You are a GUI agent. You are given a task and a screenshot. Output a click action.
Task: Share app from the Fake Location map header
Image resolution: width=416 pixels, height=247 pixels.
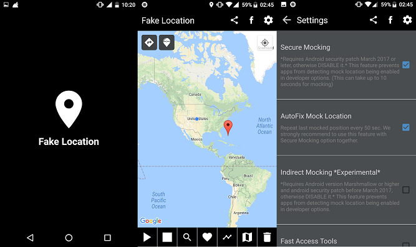[235, 20]
